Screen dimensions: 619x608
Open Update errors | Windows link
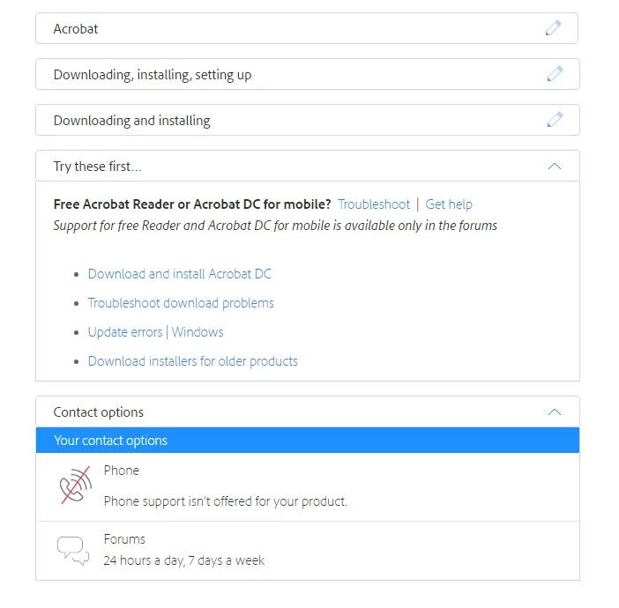point(155,332)
